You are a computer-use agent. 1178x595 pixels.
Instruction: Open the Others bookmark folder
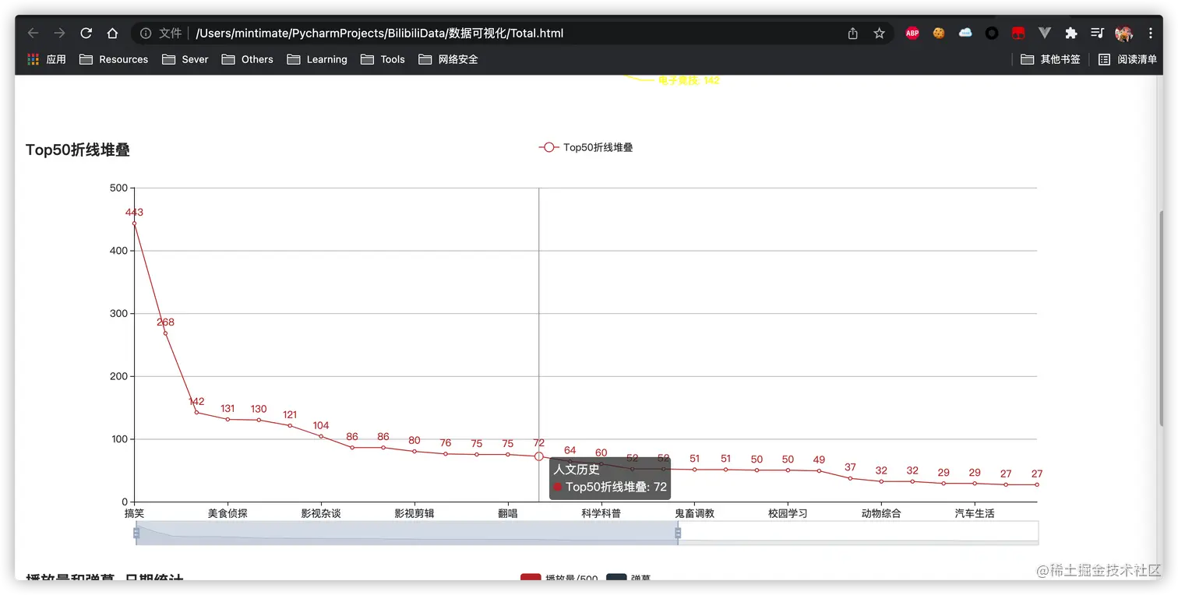coord(248,59)
